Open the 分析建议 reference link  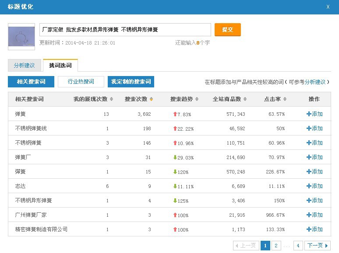(315, 82)
